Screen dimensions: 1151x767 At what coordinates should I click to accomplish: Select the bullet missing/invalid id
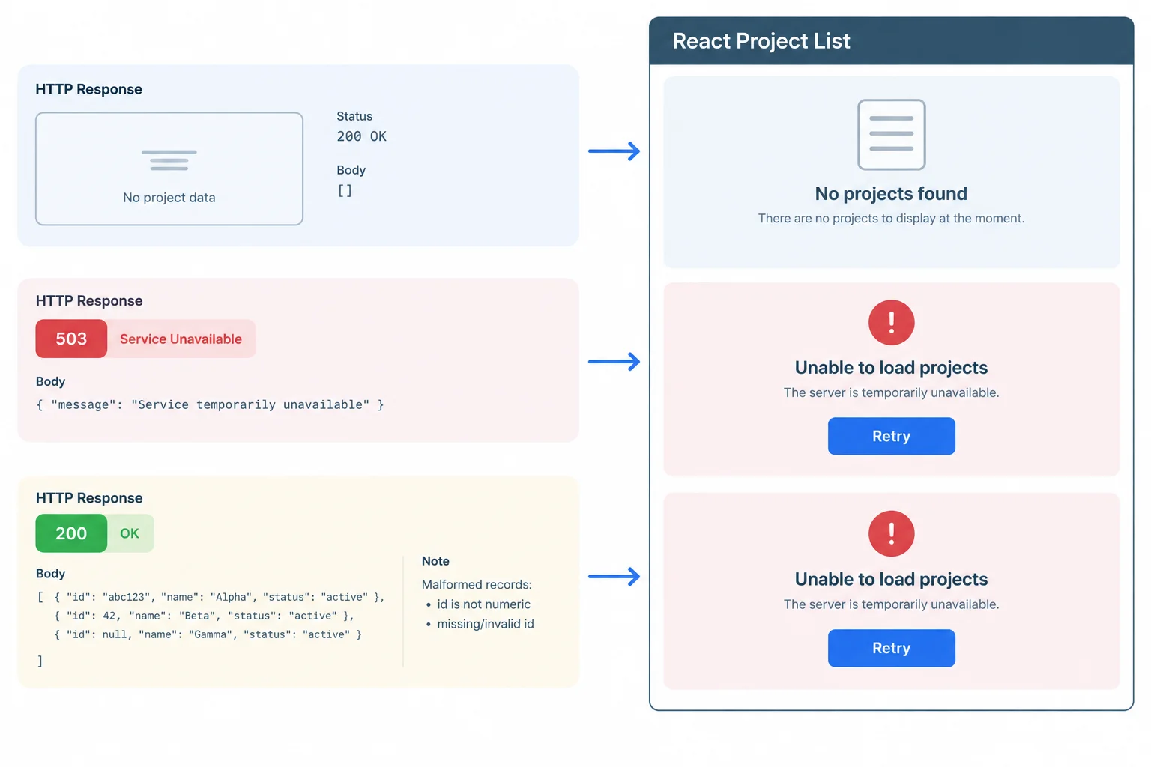click(x=486, y=624)
